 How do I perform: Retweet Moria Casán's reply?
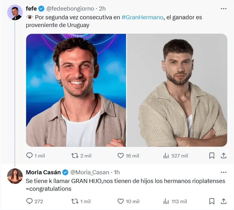75,201
